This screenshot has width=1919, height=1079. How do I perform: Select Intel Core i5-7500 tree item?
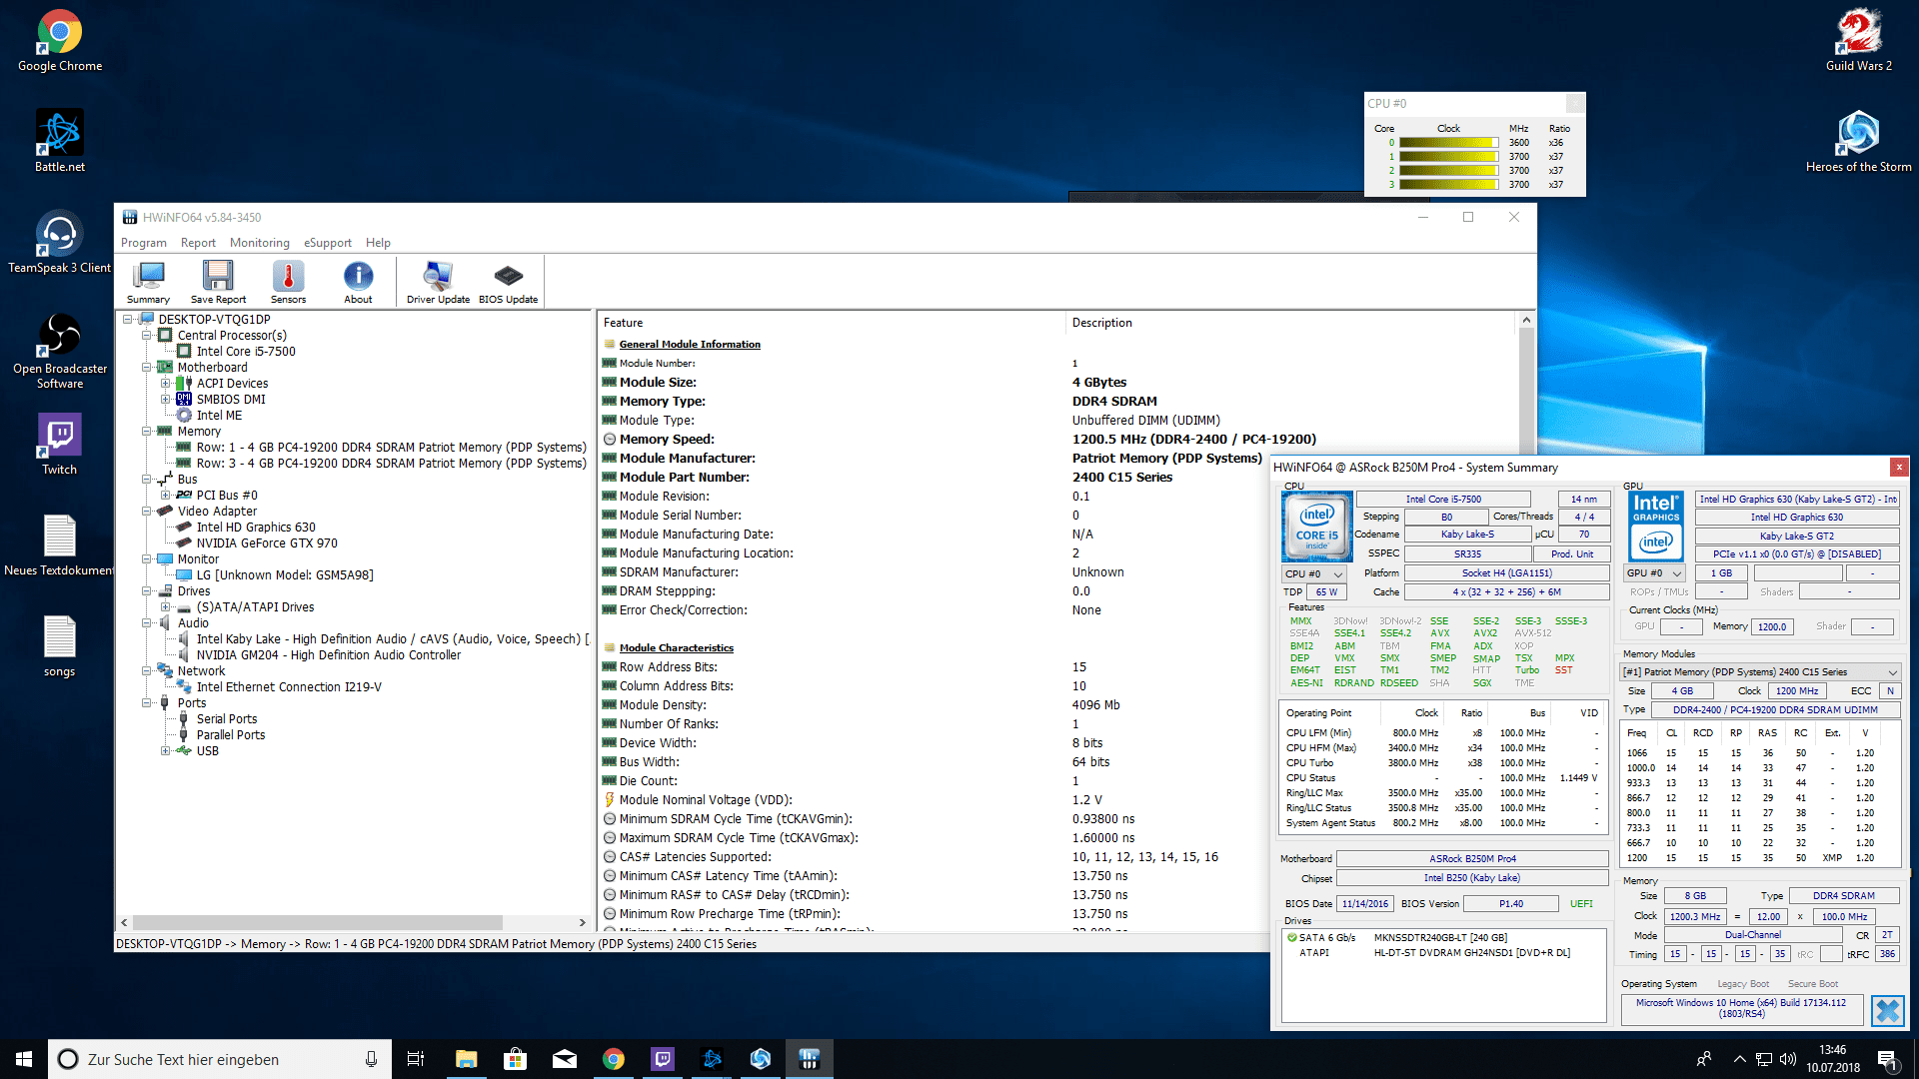246,352
